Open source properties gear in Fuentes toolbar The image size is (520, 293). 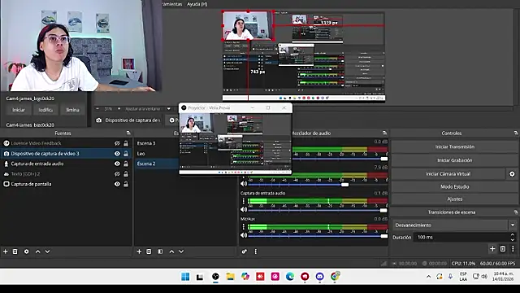(26, 251)
